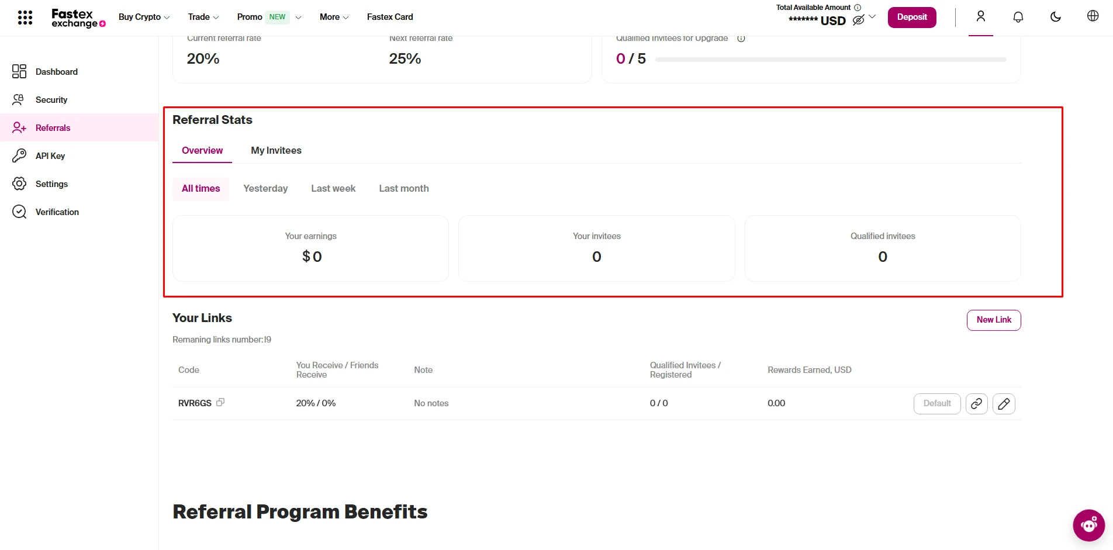The height and width of the screenshot is (550, 1113).
Task: Open notifications bell icon
Action: point(1018,17)
